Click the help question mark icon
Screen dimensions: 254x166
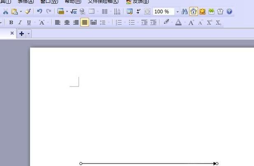(229, 11)
